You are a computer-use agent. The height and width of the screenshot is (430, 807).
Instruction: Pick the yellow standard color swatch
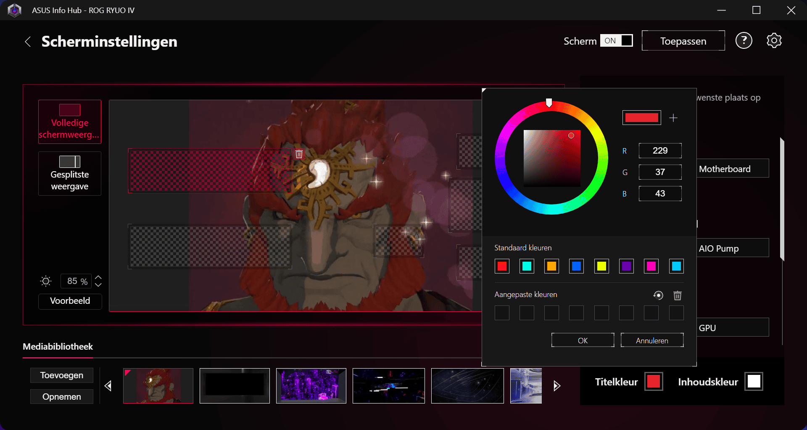pos(601,266)
